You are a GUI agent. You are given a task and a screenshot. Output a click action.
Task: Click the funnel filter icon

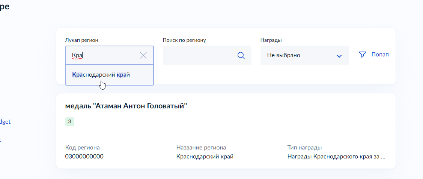click(x=362, y=55)
